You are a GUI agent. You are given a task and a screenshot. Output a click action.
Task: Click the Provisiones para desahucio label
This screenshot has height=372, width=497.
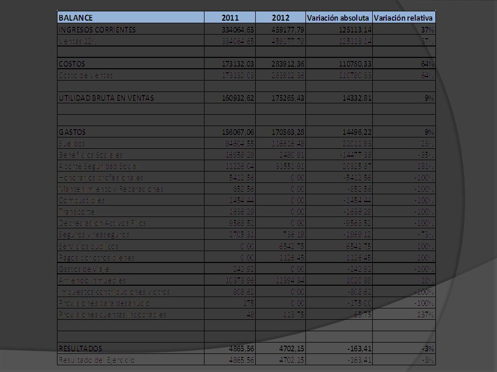104,303
